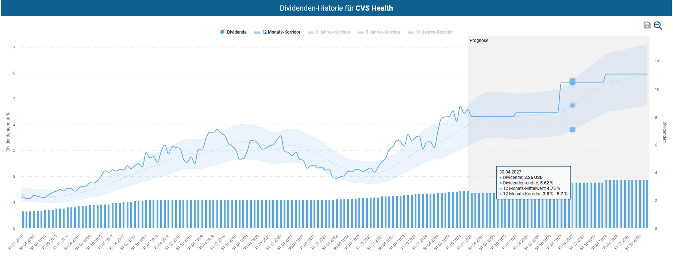673x256 pixels.
Task: Click the 31.01.2015 x-axis date label
Action: pos(16,242)
